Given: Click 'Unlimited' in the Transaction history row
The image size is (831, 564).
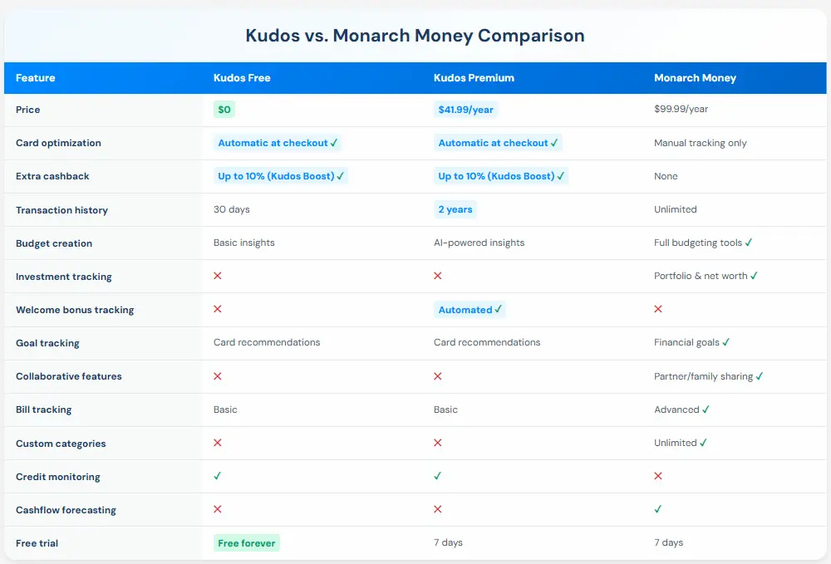Looking at the screenshot, I should click(x=675, y=209).
